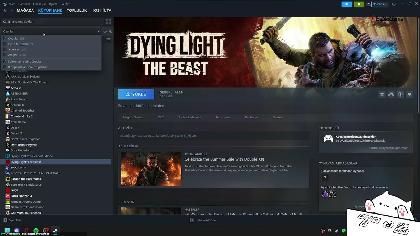Open the Topluluk Merkezi tab

click(x=190, y=117)
